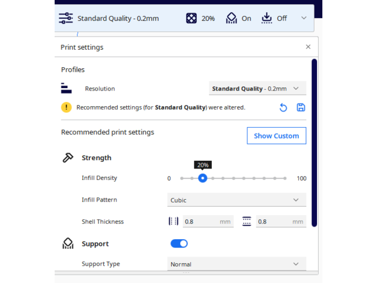
Task: Click the Infill Density slider handle at 20%
Action: click(203, 178)
